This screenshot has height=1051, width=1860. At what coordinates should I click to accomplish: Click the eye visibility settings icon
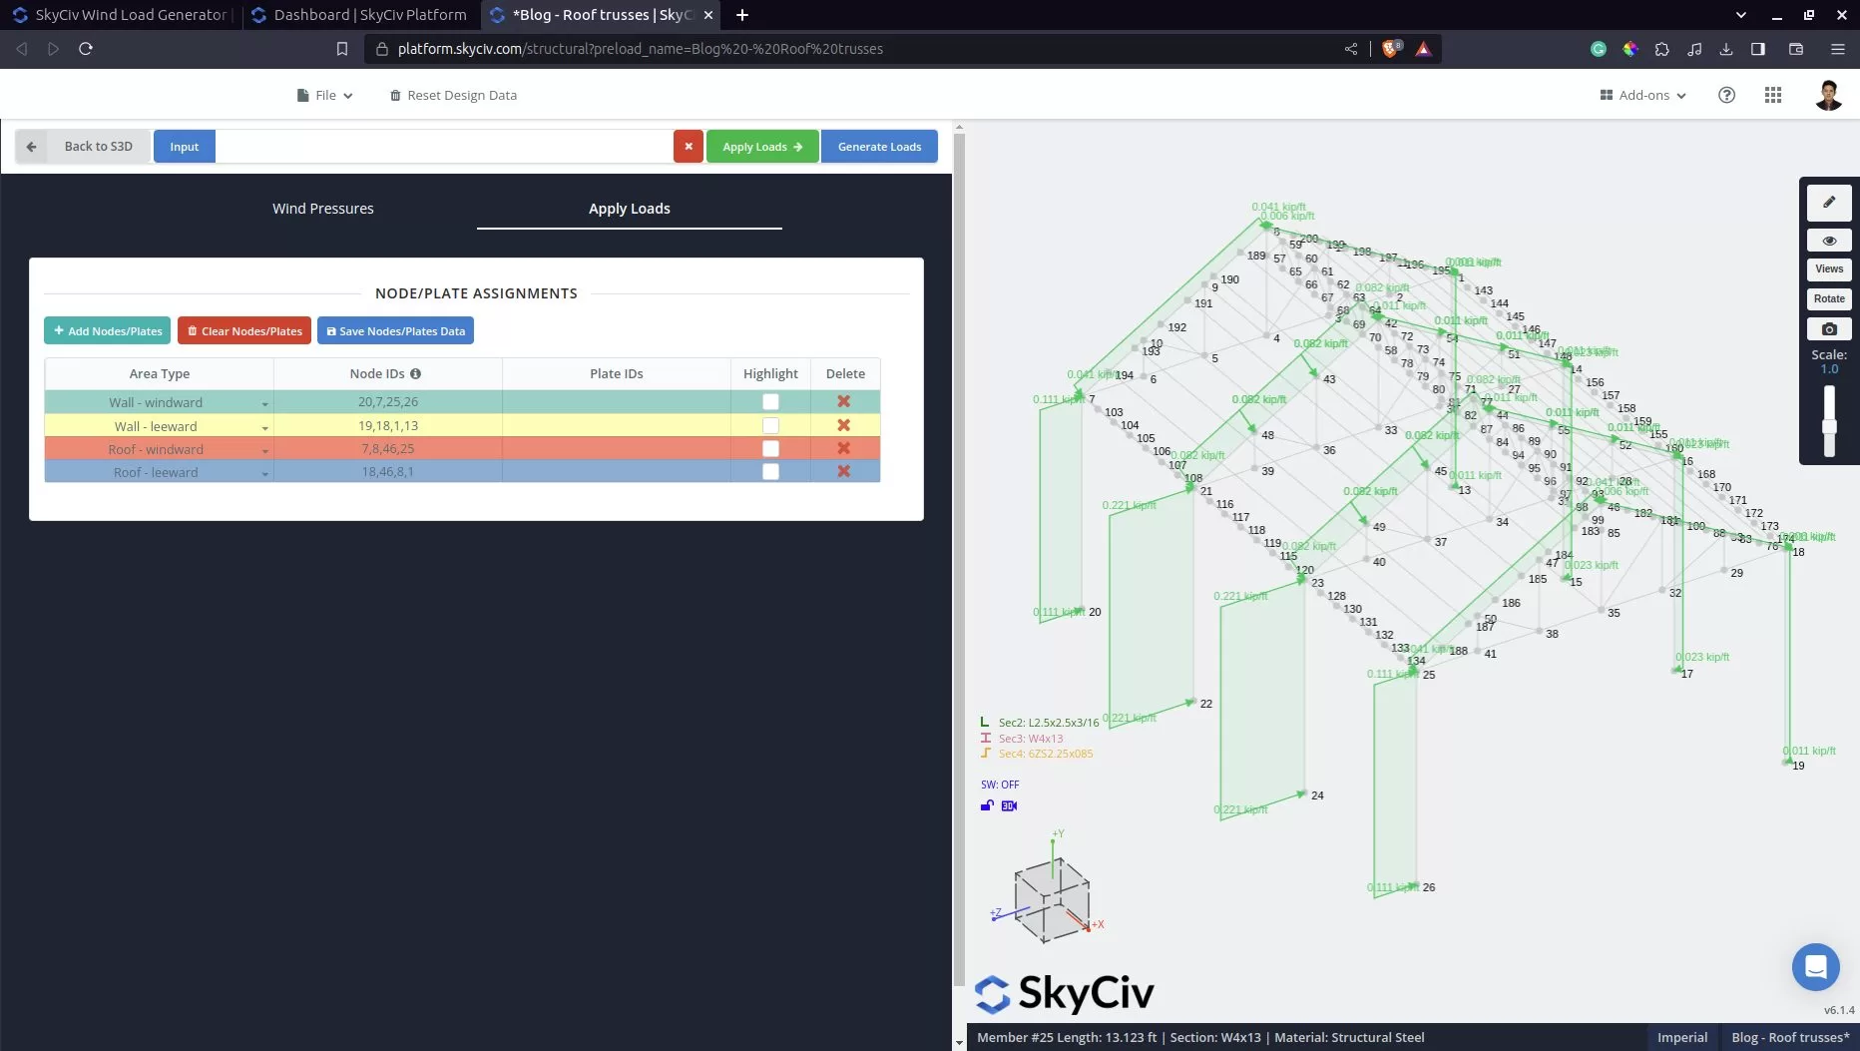tap(1829, 240)
